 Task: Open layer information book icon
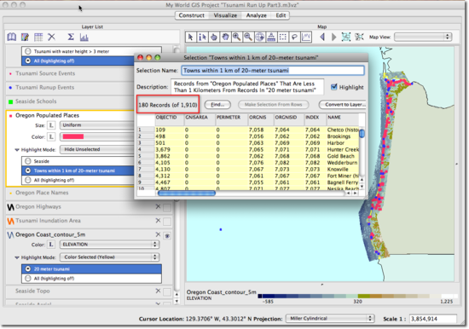click(11, 38)
